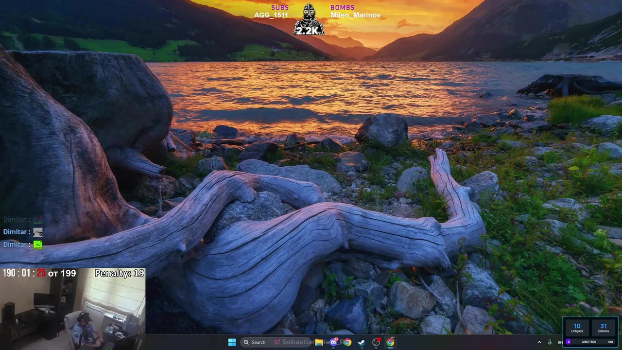Click the viking logo showing 2.2K

tap(309, 19)
